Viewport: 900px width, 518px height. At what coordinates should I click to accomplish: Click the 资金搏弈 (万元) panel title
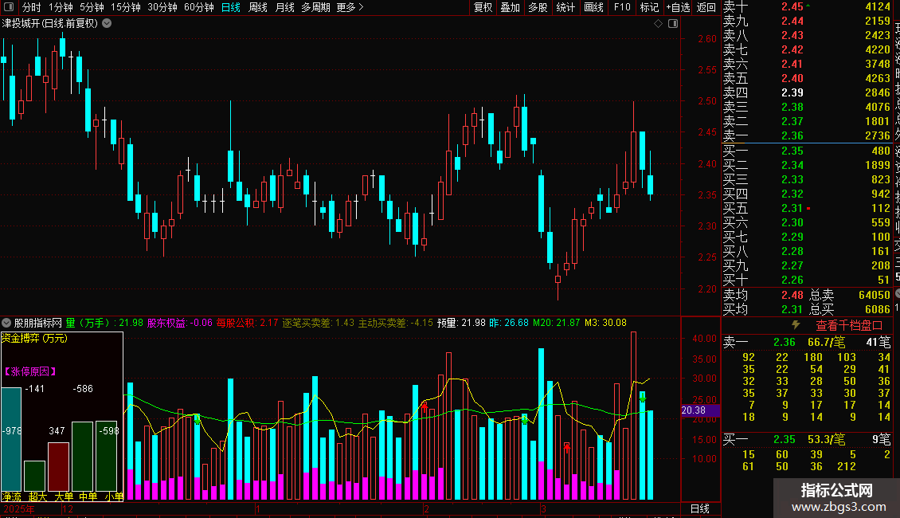tap(34, 338)
